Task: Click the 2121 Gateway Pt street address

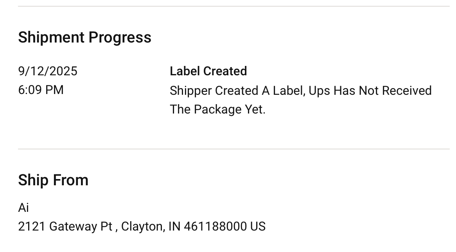Action: pos(65,227)
